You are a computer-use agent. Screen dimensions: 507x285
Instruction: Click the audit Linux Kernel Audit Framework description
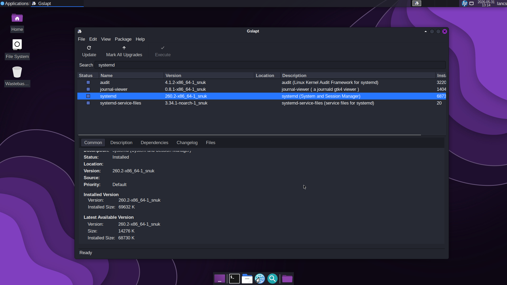[330, 82]
